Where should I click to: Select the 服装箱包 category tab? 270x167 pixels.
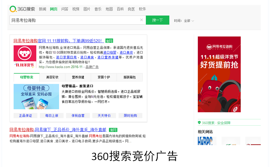point(130,77)
